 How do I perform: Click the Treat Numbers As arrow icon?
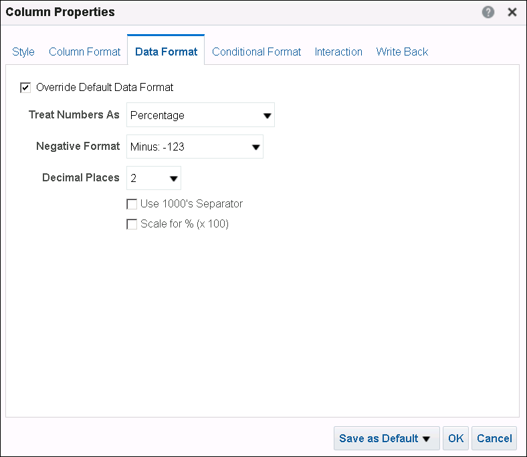[x=268, y=116]
